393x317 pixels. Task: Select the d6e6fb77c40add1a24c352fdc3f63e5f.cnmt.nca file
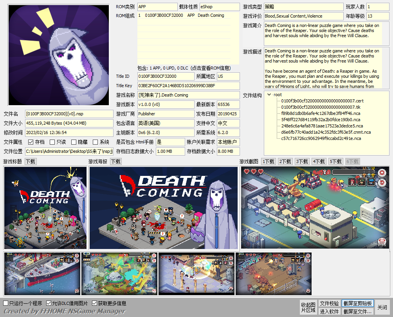click(x=326, y=132)
